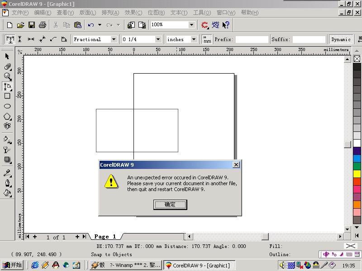The height and width of the screenshot is (271, 362).
Task: Toggle the Dynamic dimensioning button
Action: (x=341, y=39)
